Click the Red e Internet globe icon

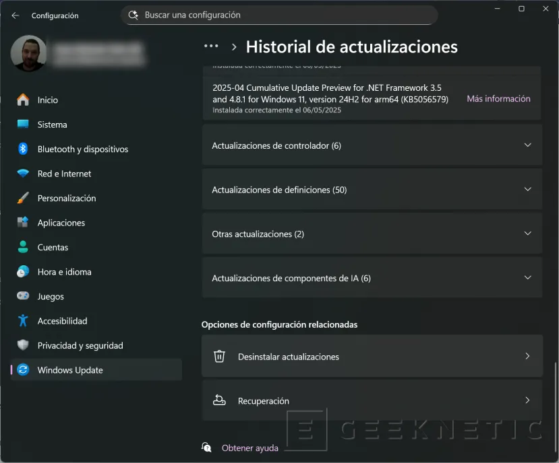click(22, 174)
